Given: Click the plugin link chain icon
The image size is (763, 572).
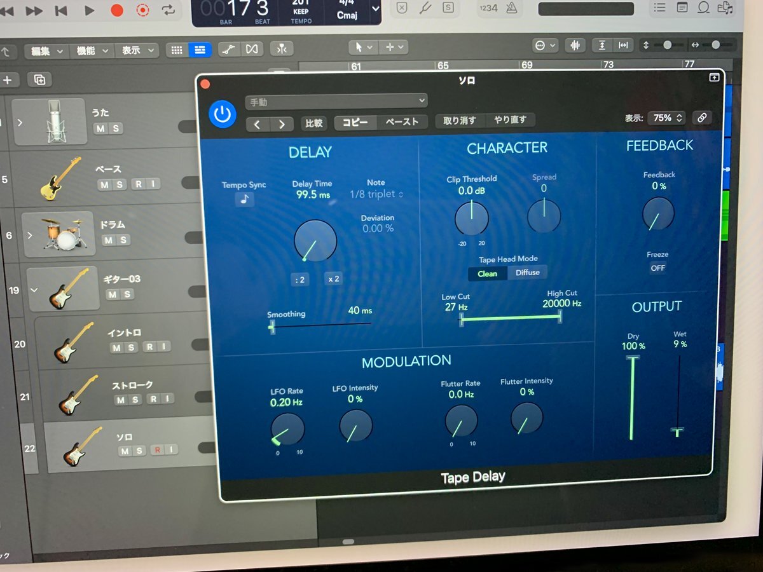Looking at the screenshot, I should coord(702,118).
